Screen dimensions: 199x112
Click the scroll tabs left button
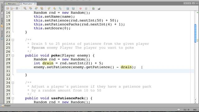185,3
